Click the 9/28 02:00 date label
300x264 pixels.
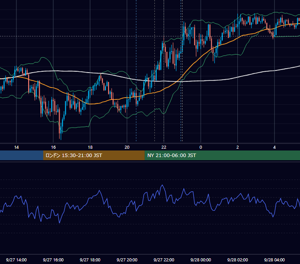(238, 260)
